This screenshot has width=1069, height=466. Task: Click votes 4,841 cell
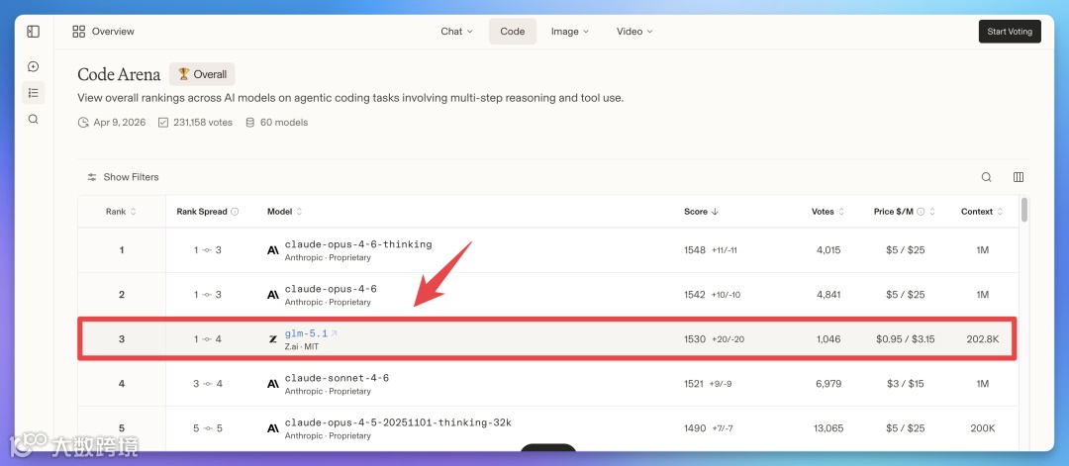829,294
